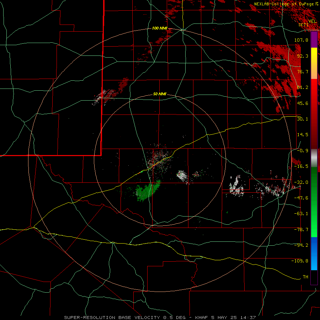This screenshot has width=320, height=320.
Task: Select the 76.7 legend value
Action: 303,71
